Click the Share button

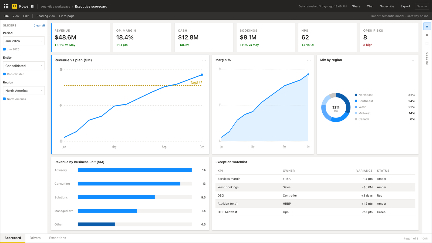point(356,6)
